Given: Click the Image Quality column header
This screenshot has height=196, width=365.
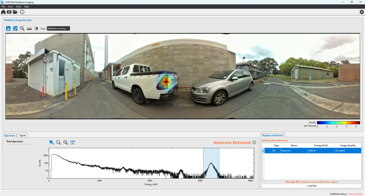Looking at the screenshot, I should [348, 145].
